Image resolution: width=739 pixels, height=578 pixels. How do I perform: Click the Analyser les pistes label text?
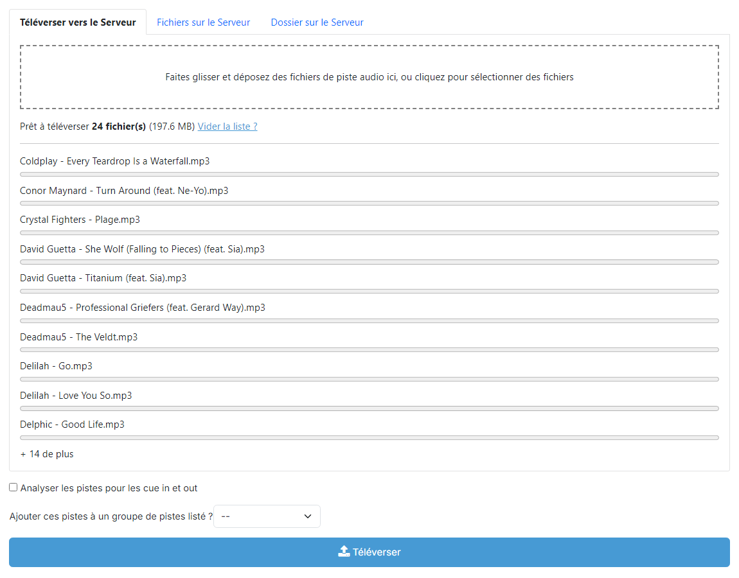109,488
